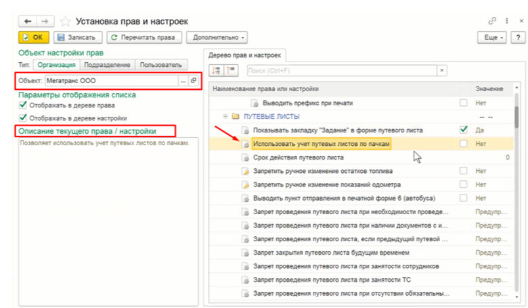Screen dimensions: 528x308
Task: Select 'Запрет проведения путевого листа при наличии документов' row
Action: tap(361, 226)
